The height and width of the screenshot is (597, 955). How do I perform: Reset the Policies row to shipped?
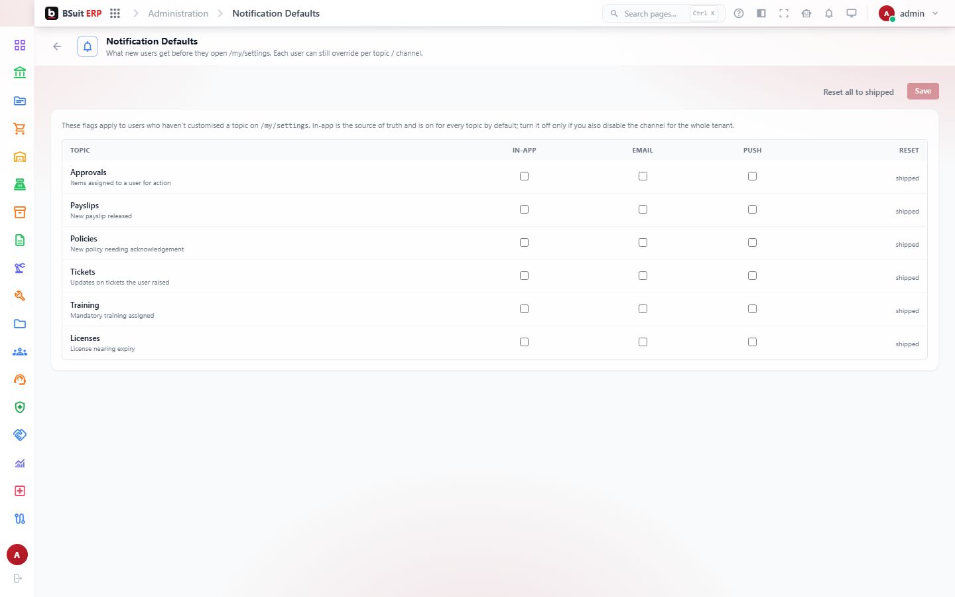pos(907,245)
